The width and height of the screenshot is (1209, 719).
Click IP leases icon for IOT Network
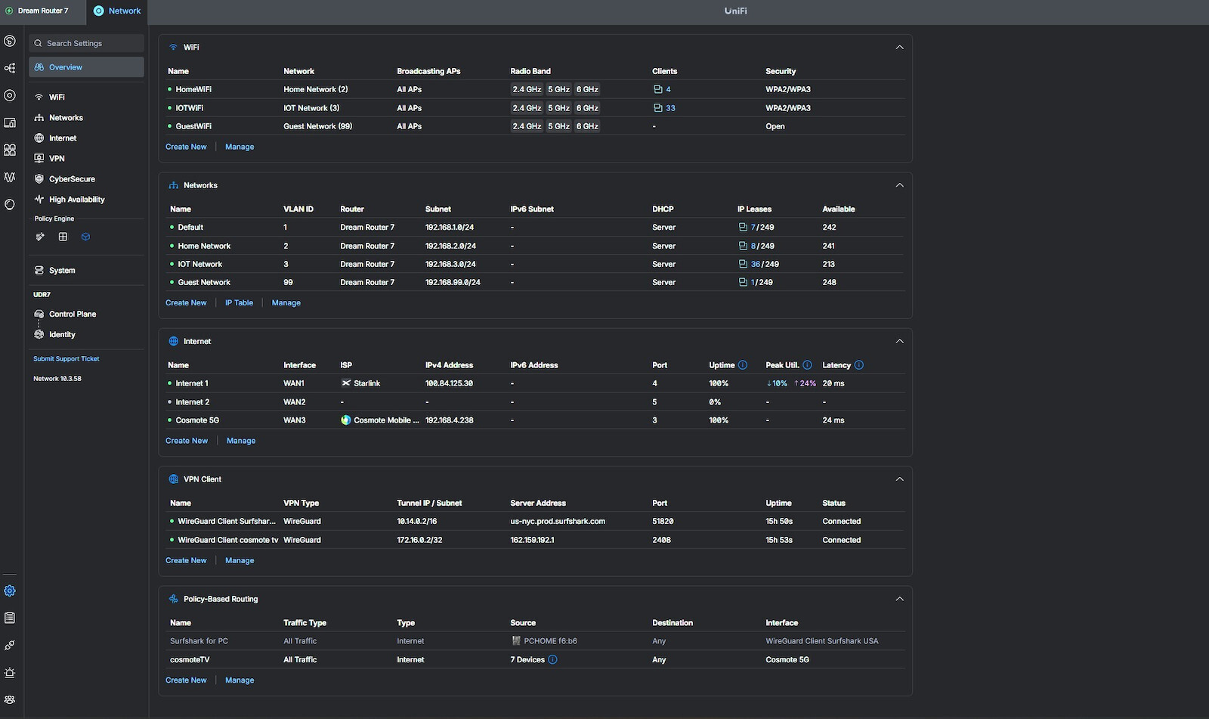(743, 264)
